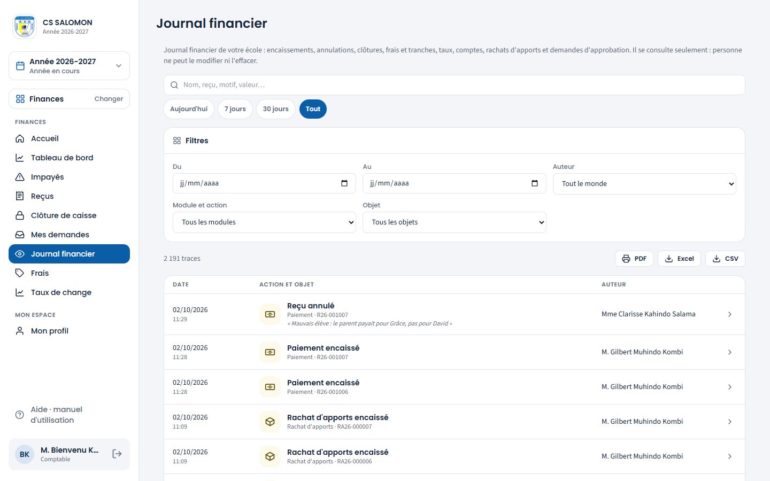This screenshot has width=770, height=481.
Task: Click author Mme Clarisse Kahindo Salama
Action: pyautogui.click(x=648, y=314)
